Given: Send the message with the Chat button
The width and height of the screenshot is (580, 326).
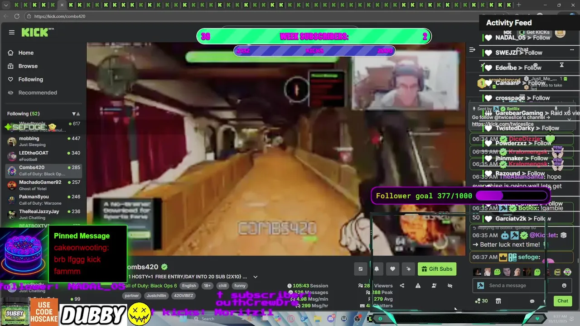Looking at the screenshot, I should pyautogui.click(x=562, y=301).
